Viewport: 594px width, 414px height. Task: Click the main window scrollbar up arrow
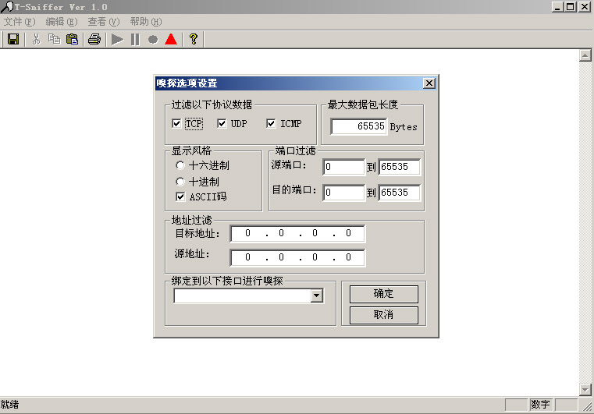pos(585,55)
